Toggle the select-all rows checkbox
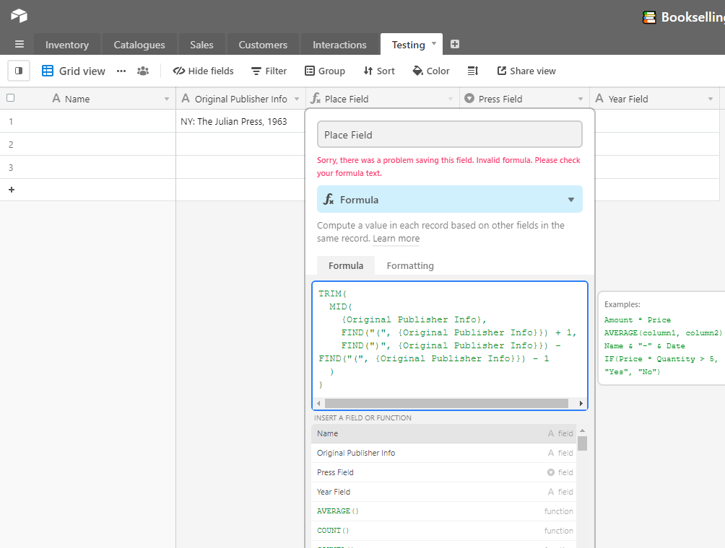 click(11, 98)
